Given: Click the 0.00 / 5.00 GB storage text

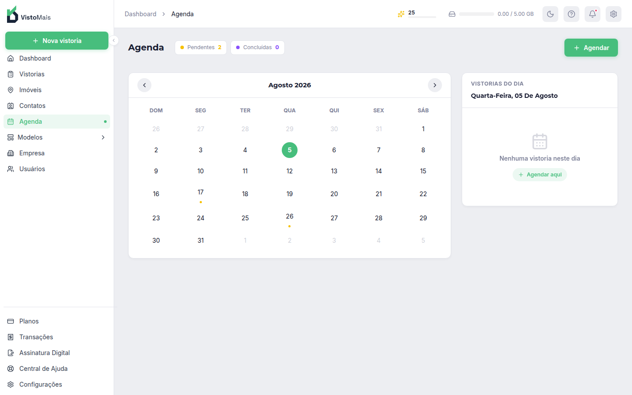Looking at the screenshot, I should coord(516,14).
